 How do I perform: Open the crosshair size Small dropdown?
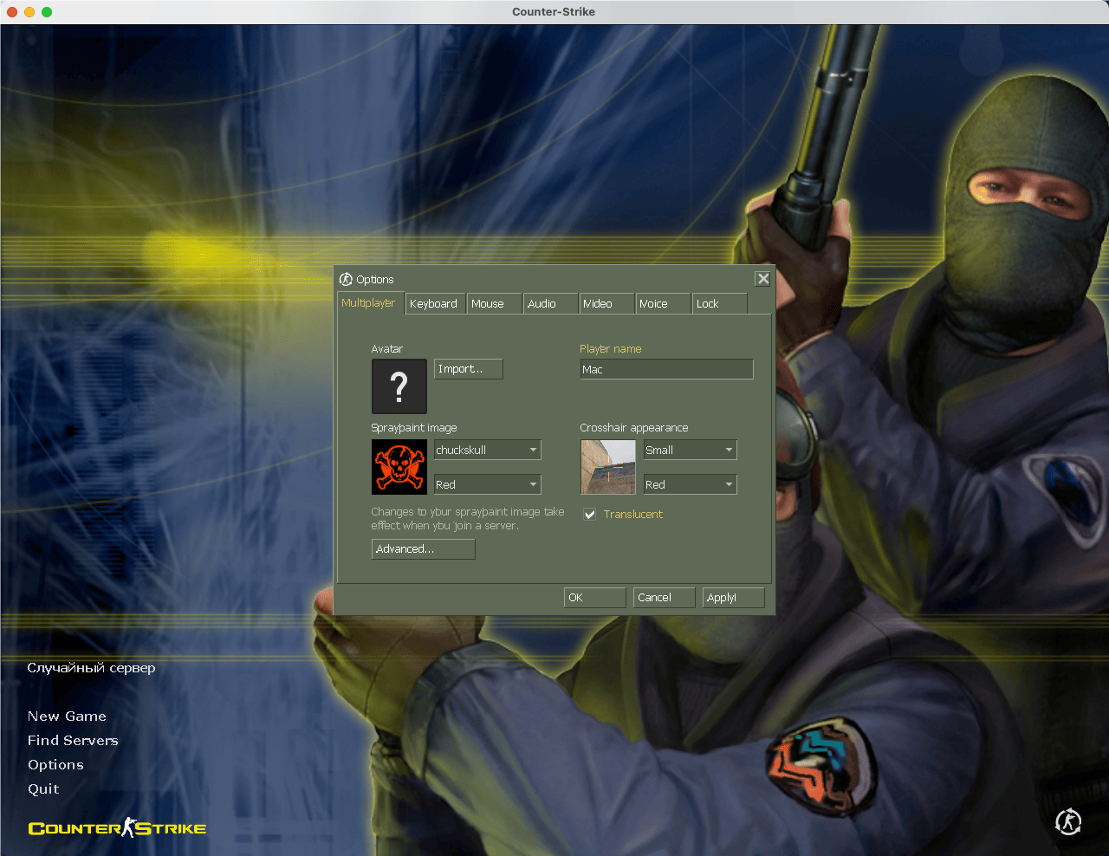729,451
